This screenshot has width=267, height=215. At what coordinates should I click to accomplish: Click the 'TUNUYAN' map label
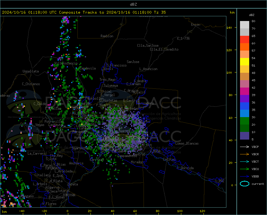pos(69,195)
